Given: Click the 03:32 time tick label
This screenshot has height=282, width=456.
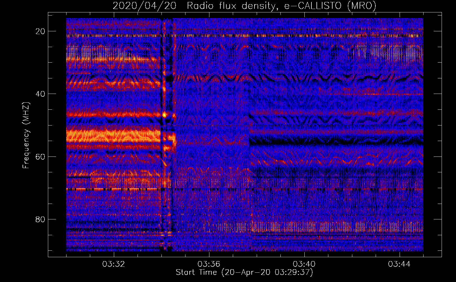Looking at the screenshot, I should (114, 264).
